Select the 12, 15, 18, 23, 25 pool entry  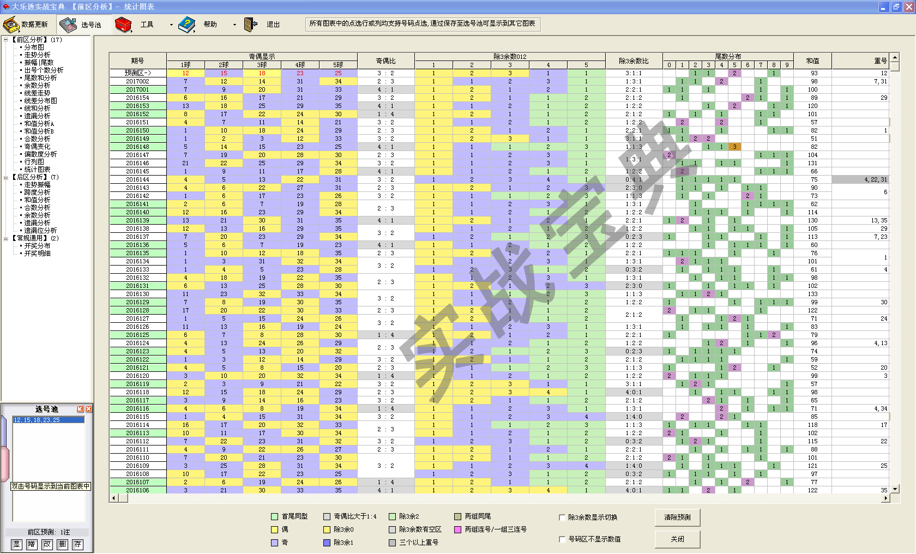[x=49, y=420]
